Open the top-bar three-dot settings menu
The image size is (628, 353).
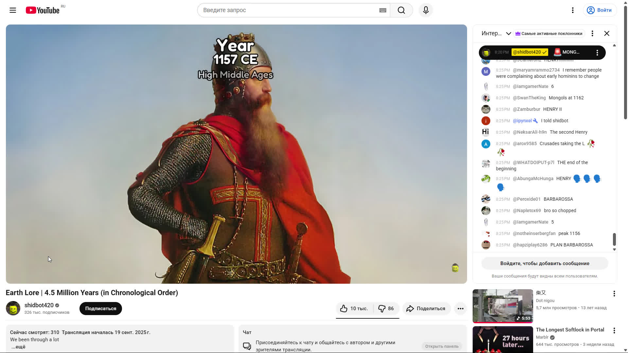pyautogui.click(x=573, y=10)
